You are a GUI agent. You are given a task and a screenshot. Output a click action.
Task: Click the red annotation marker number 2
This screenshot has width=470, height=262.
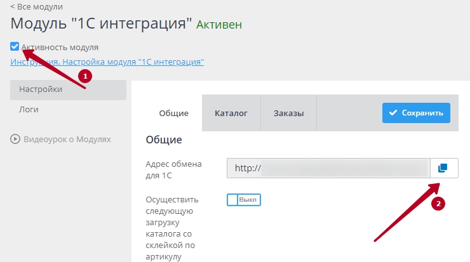point(436,204)
